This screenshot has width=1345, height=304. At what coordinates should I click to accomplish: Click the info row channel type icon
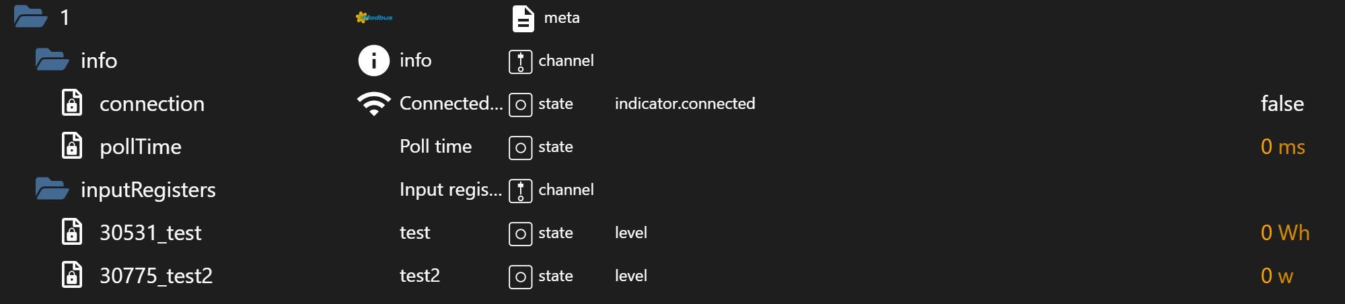point(520,61)
